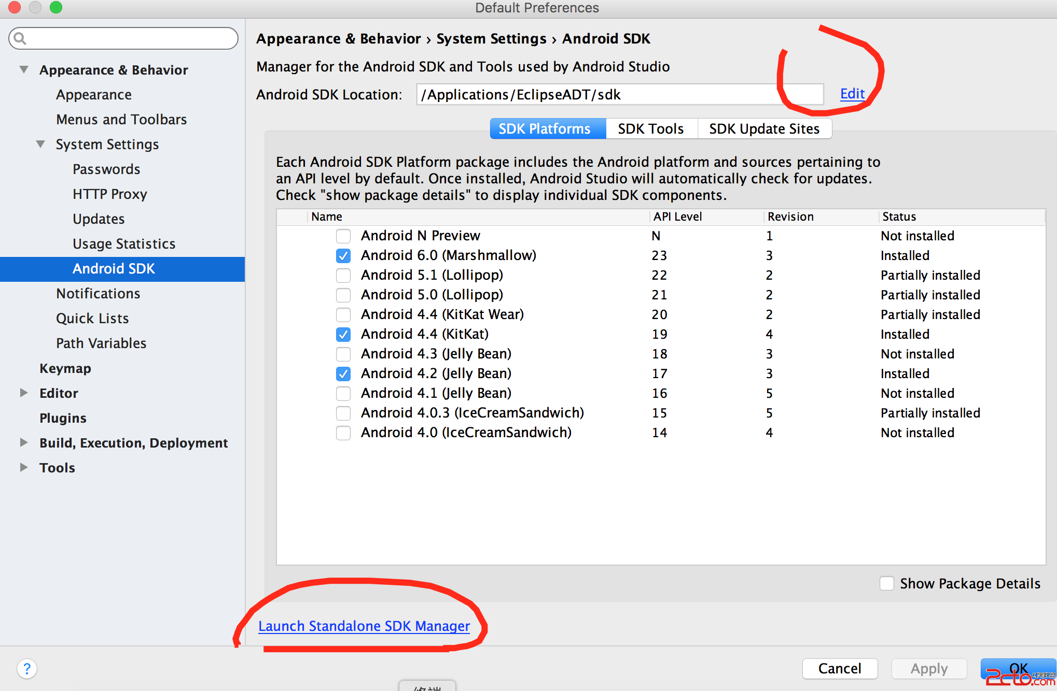Check Android 5.1 (Lollipop) checkbox
1057x691 pixels.
(x=343, y=276)
